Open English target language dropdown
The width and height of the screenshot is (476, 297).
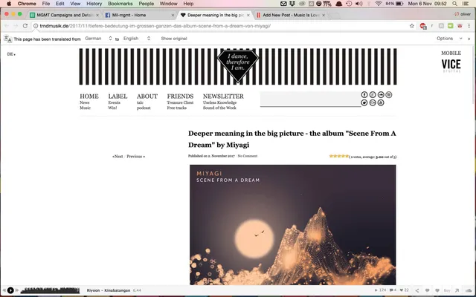137,39
